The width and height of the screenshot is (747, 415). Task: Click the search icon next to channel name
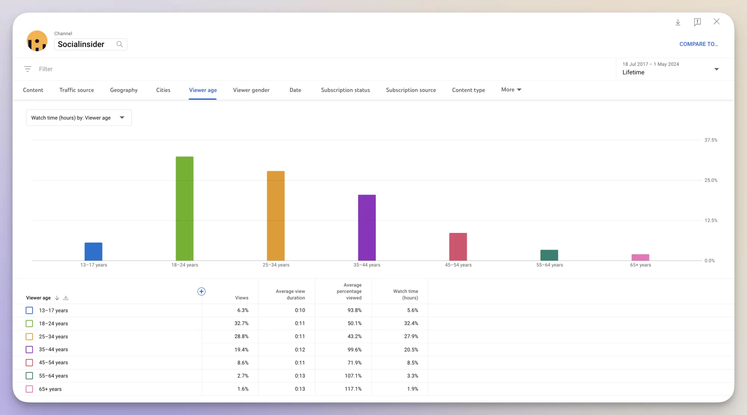point(120,44)
